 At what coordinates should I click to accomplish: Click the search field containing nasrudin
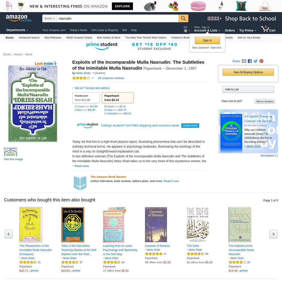118,19
